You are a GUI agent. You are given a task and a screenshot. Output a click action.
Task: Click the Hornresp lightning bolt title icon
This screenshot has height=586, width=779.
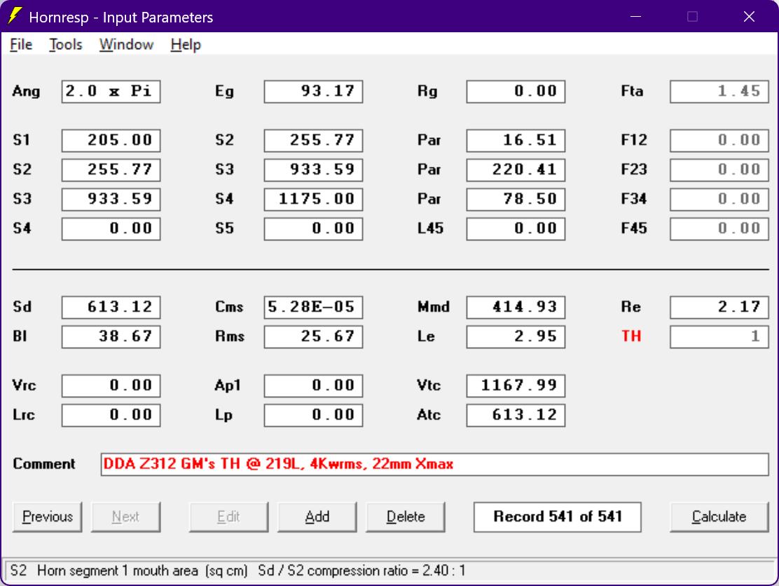tap(15, 16)
